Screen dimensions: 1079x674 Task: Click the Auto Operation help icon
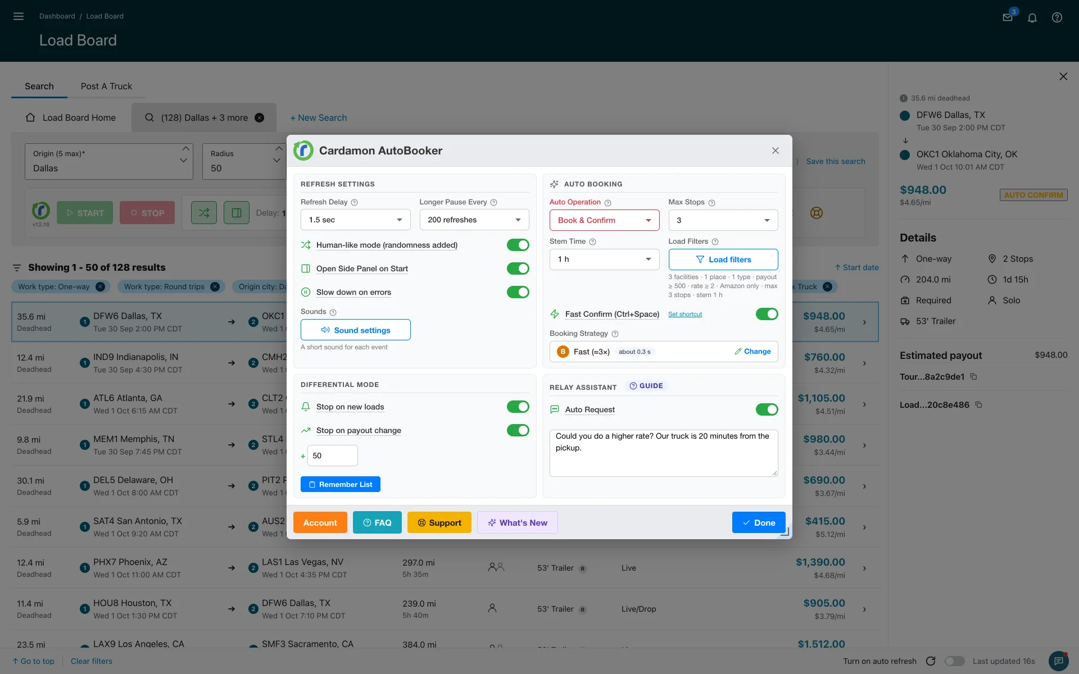pyautogui.click(x=607, y=203)
